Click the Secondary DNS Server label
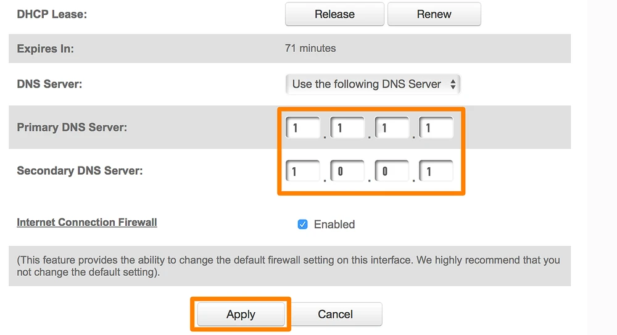Screen dimensions: 617x335 pyautogui.click(x=80, y=170)
